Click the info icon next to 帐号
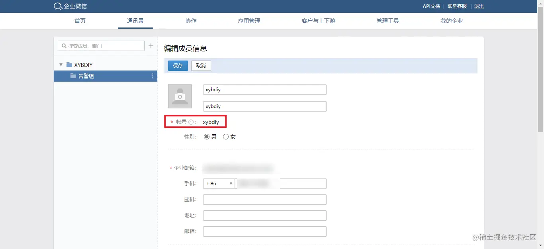Viewport: 544px width, 249px height. pos(191,122)
